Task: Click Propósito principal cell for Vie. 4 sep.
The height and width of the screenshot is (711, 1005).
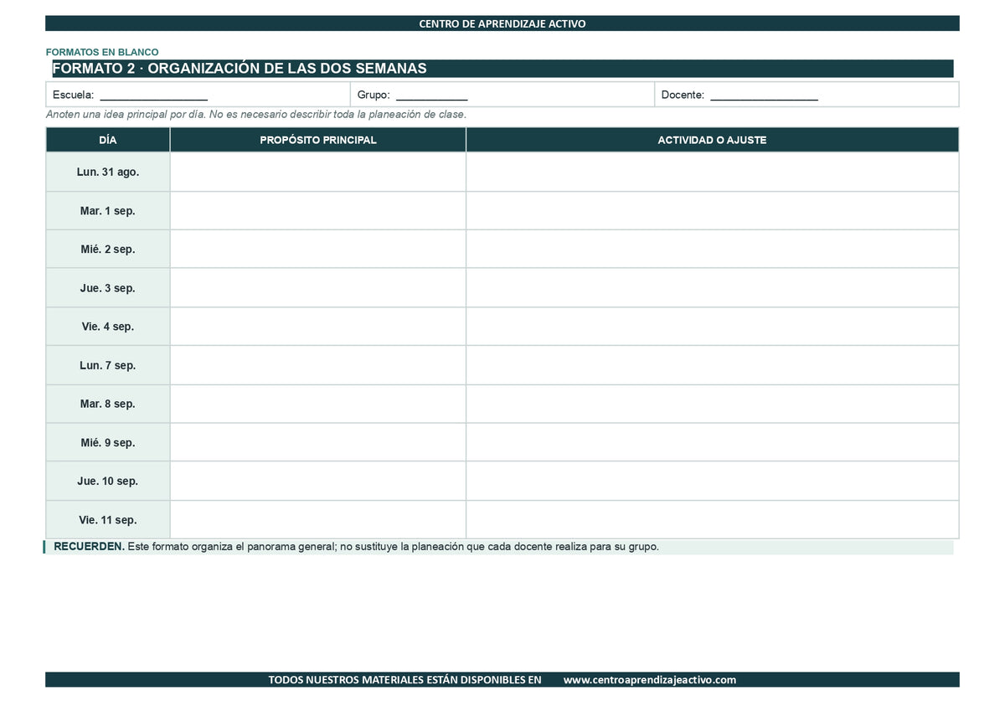Action: pyautogui.click(x=318, y=327)
